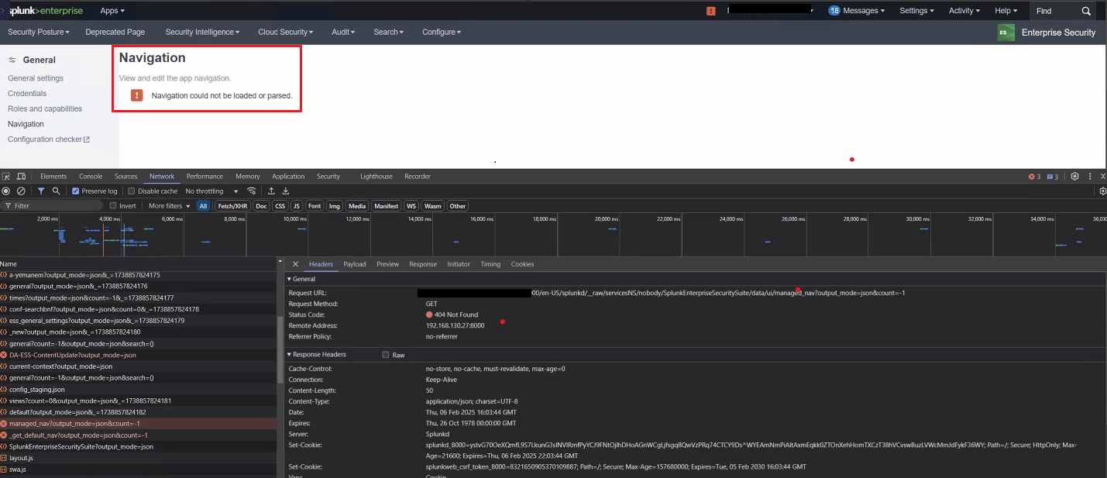The width and height of the screenshot is (1107, 478).
Task: Expand the More filters dropdown
Action: pos(169,206)
